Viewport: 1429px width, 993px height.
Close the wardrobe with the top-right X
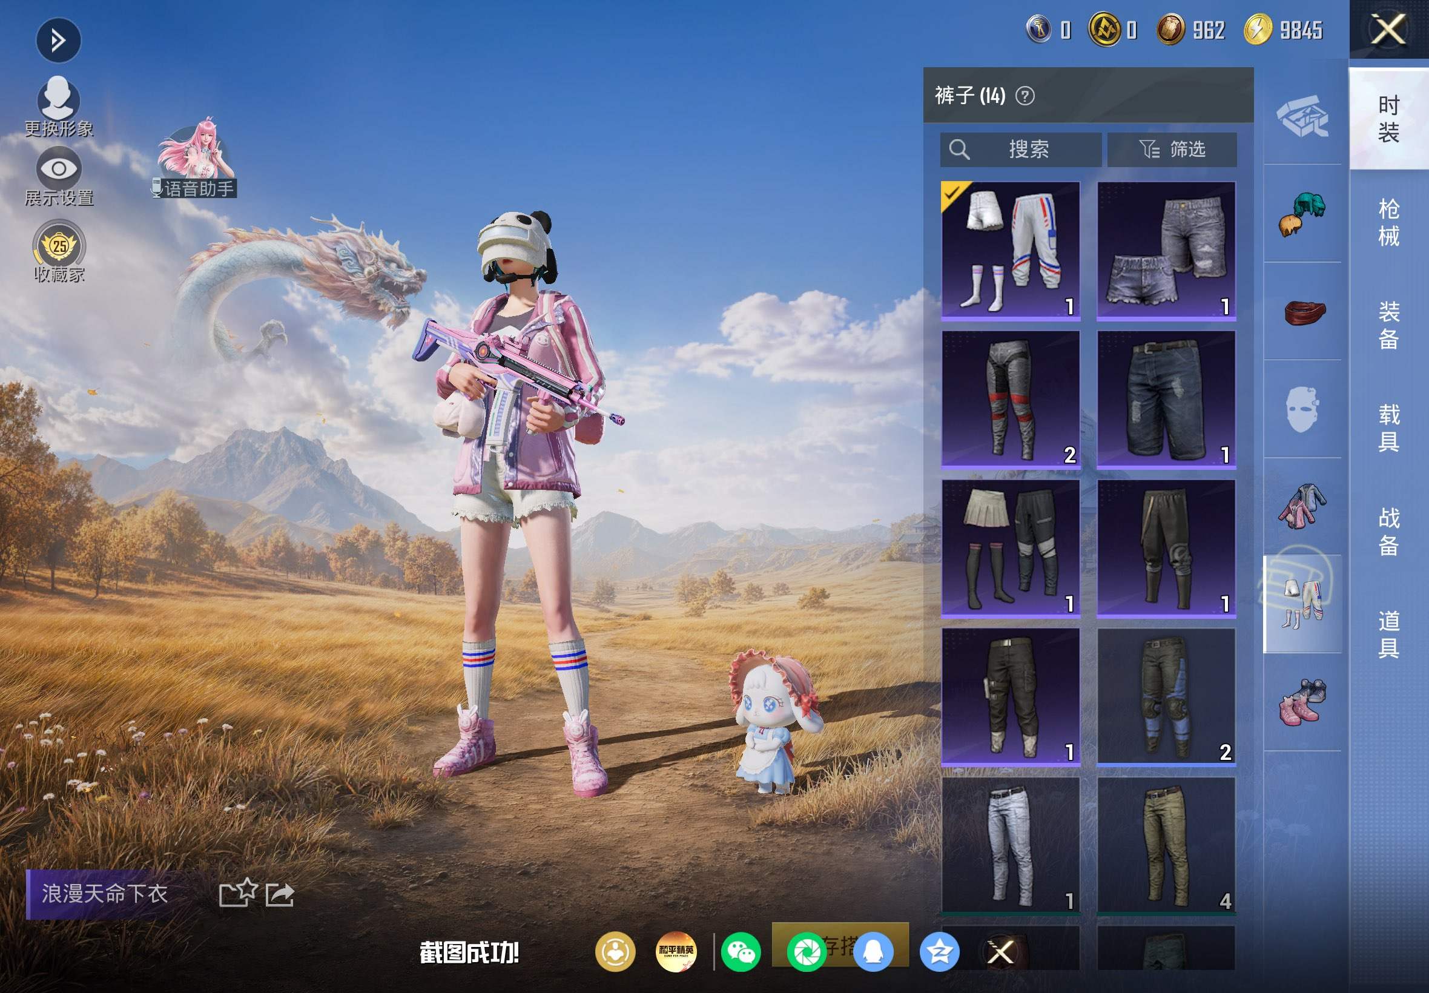pos(1388,30)
